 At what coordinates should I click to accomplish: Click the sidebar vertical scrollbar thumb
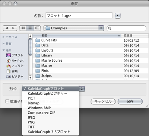coord(30,47)
